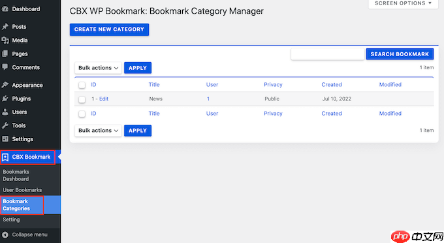
Task: Open the Users menu
Action: [19, 112]
